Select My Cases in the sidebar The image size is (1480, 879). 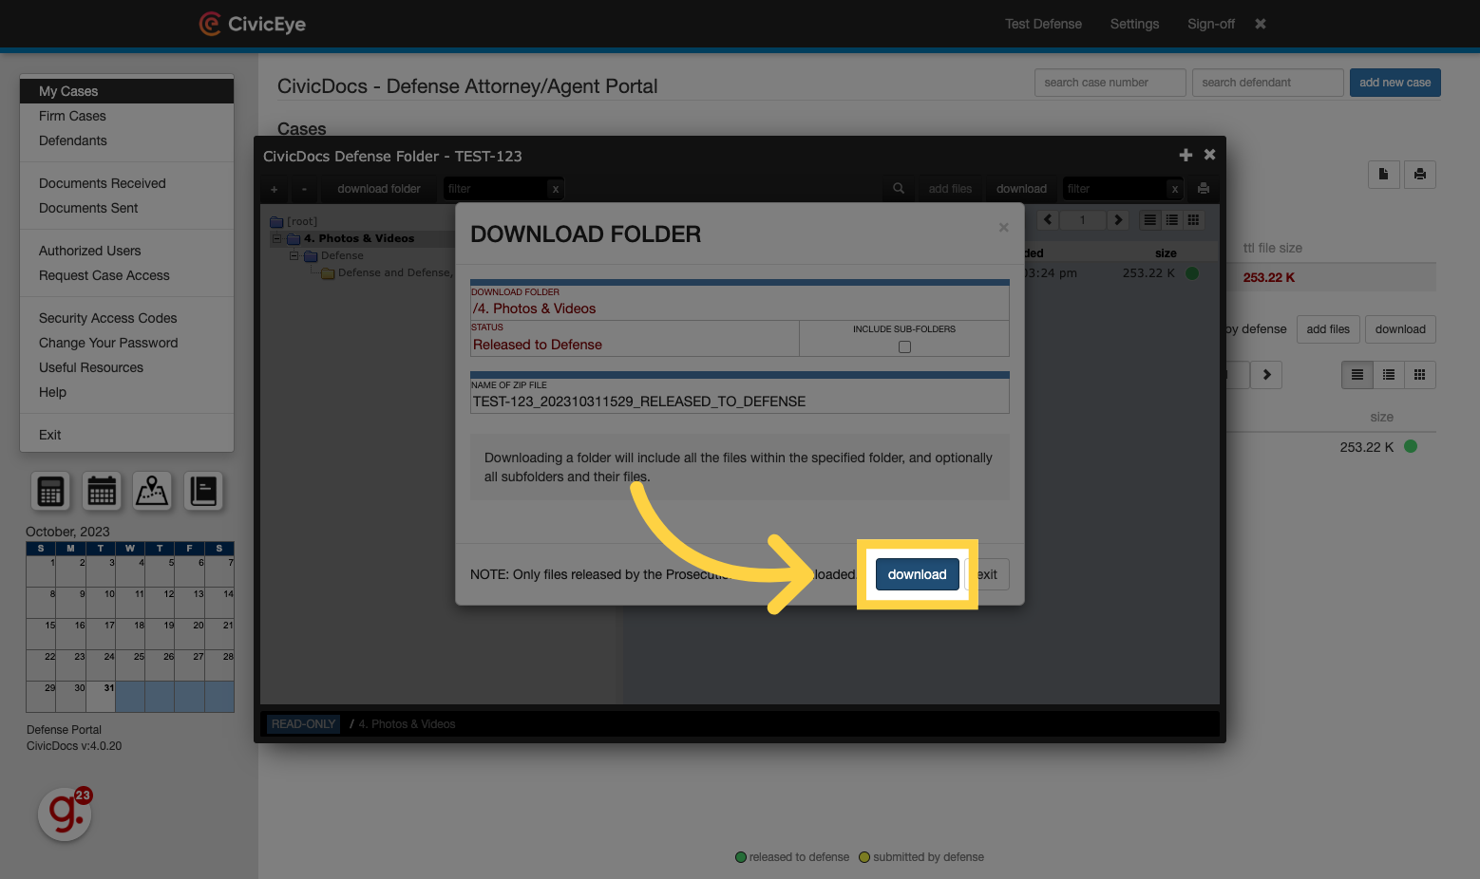coord(126,91)
